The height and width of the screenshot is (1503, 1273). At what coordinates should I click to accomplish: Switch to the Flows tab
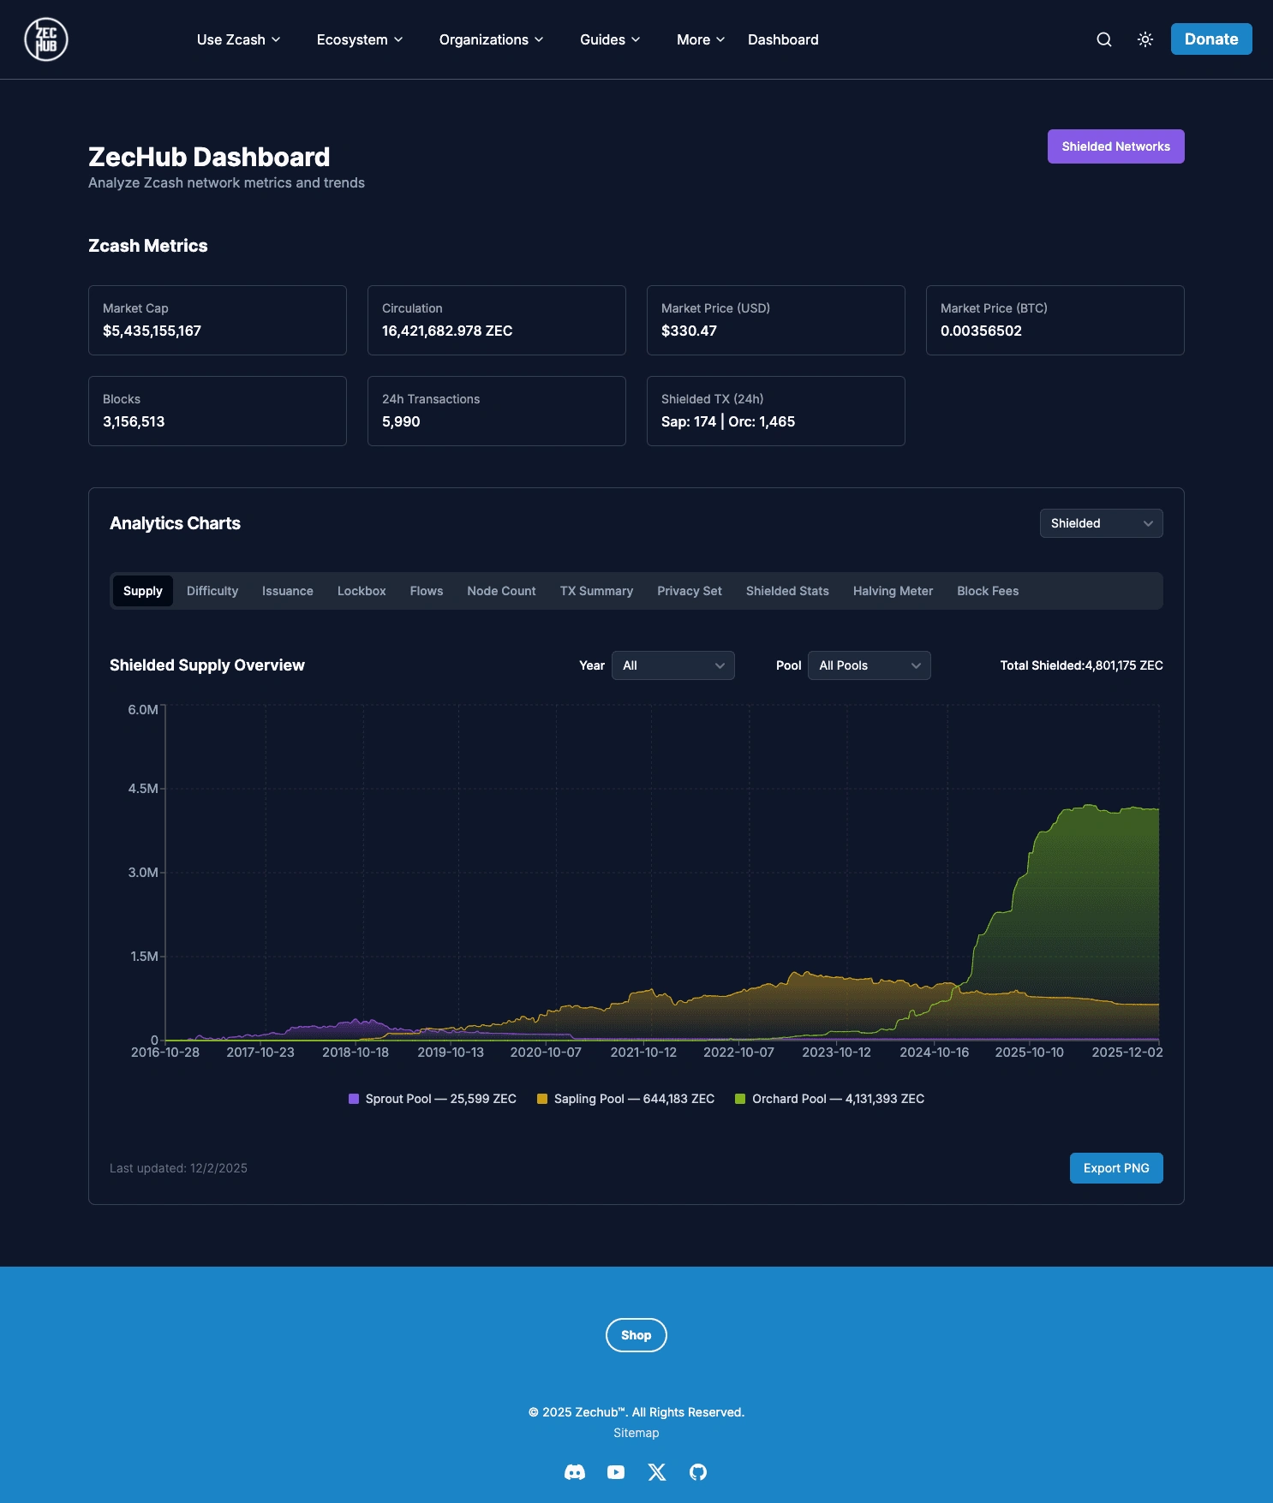pyautogui.click(x=427, y=591)
